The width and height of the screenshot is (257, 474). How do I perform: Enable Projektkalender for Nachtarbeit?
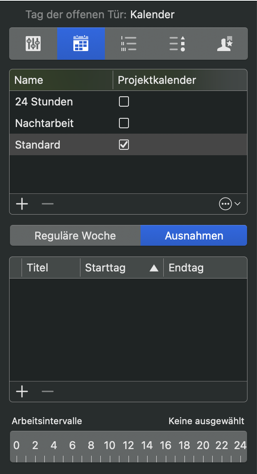point(124,123)
